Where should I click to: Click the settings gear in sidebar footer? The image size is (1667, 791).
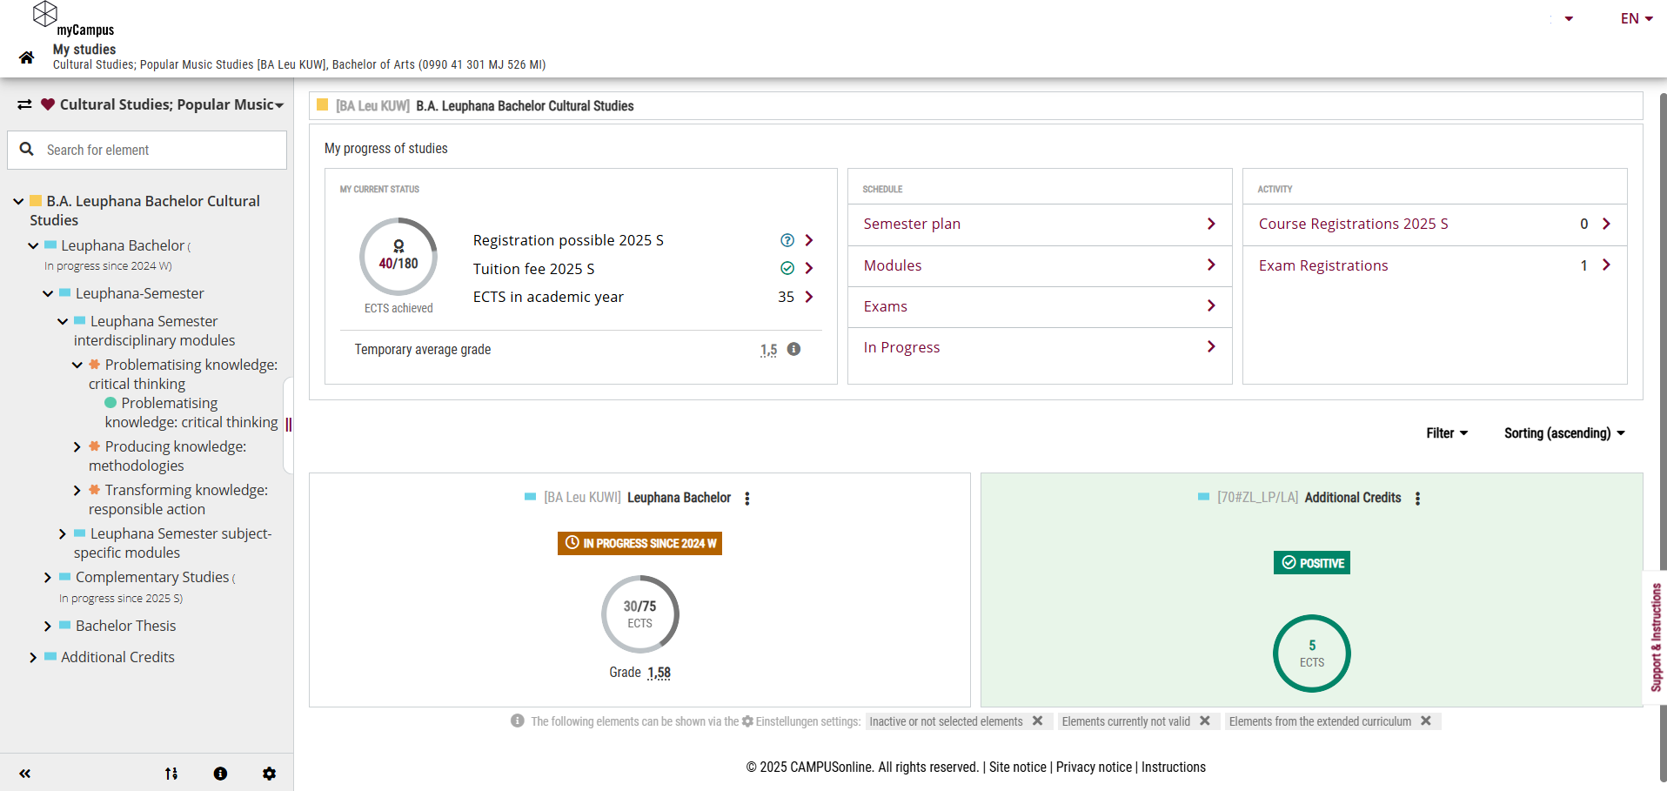[269, 774]
